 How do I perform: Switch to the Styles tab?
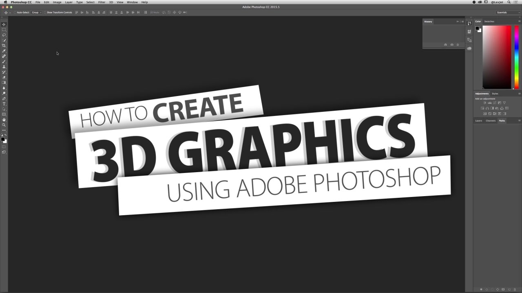pos(495,94)
